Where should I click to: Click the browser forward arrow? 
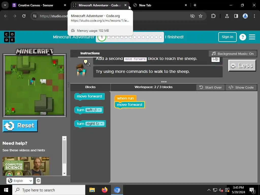(x=15, y=16)
